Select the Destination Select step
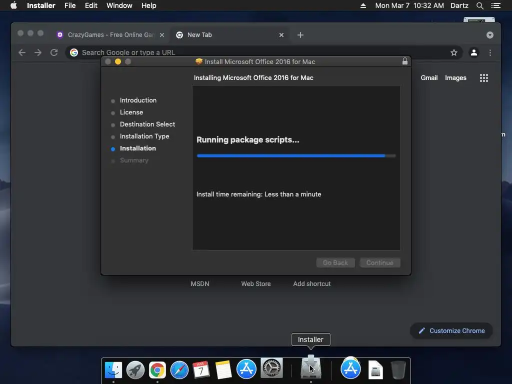Image resolution: width=512 pixels, height=384 pixels. coord(147,124)
